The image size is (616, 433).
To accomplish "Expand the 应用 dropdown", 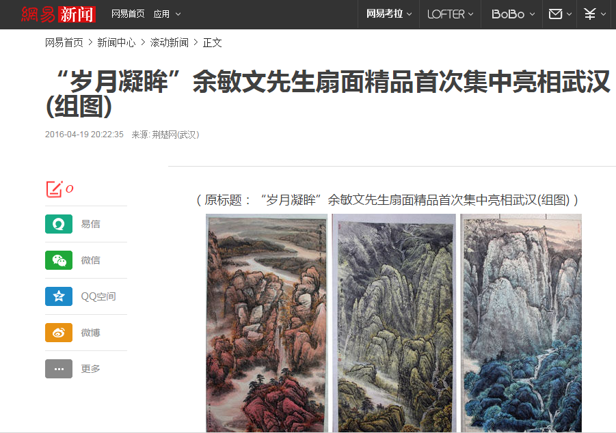I will point(167,14).
